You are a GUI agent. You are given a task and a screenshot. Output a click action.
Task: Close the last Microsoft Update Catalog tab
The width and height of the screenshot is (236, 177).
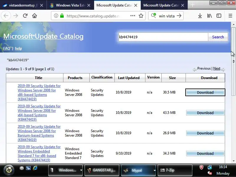click(183, 5)
